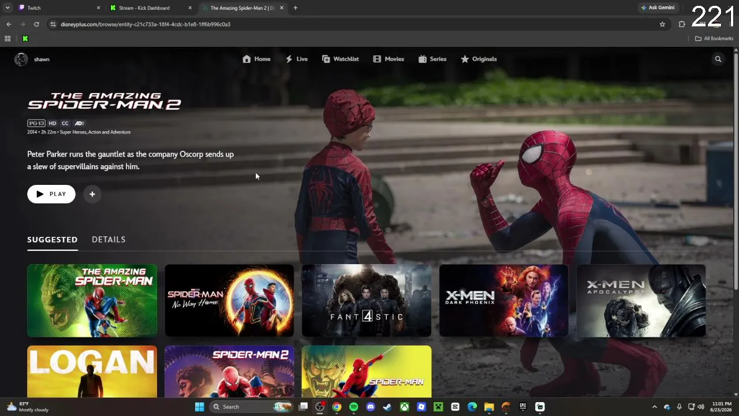The height and width of the screenshot is (416, 739).
Task: Go to Disney+ Home
Action: 256,59
